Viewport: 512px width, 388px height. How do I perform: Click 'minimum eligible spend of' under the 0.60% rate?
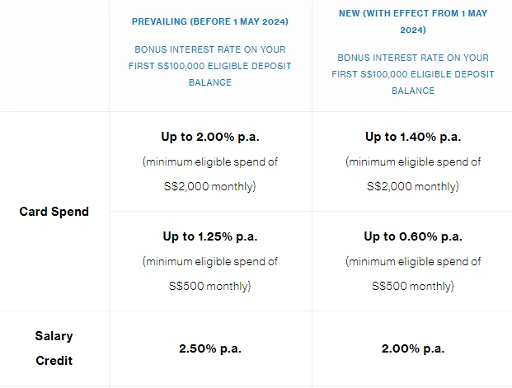coord(413,261)
